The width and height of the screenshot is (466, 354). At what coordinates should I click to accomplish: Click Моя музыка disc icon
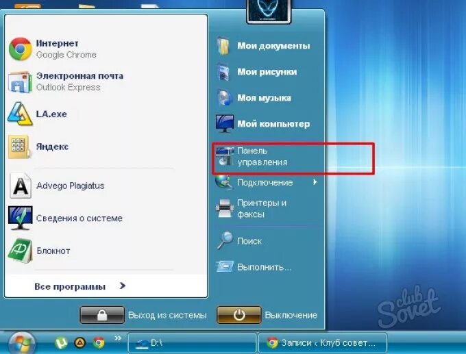pos(224,98)
